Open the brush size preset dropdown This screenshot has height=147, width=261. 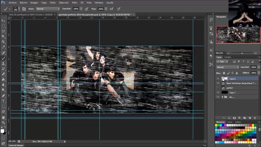pos(19,9)
